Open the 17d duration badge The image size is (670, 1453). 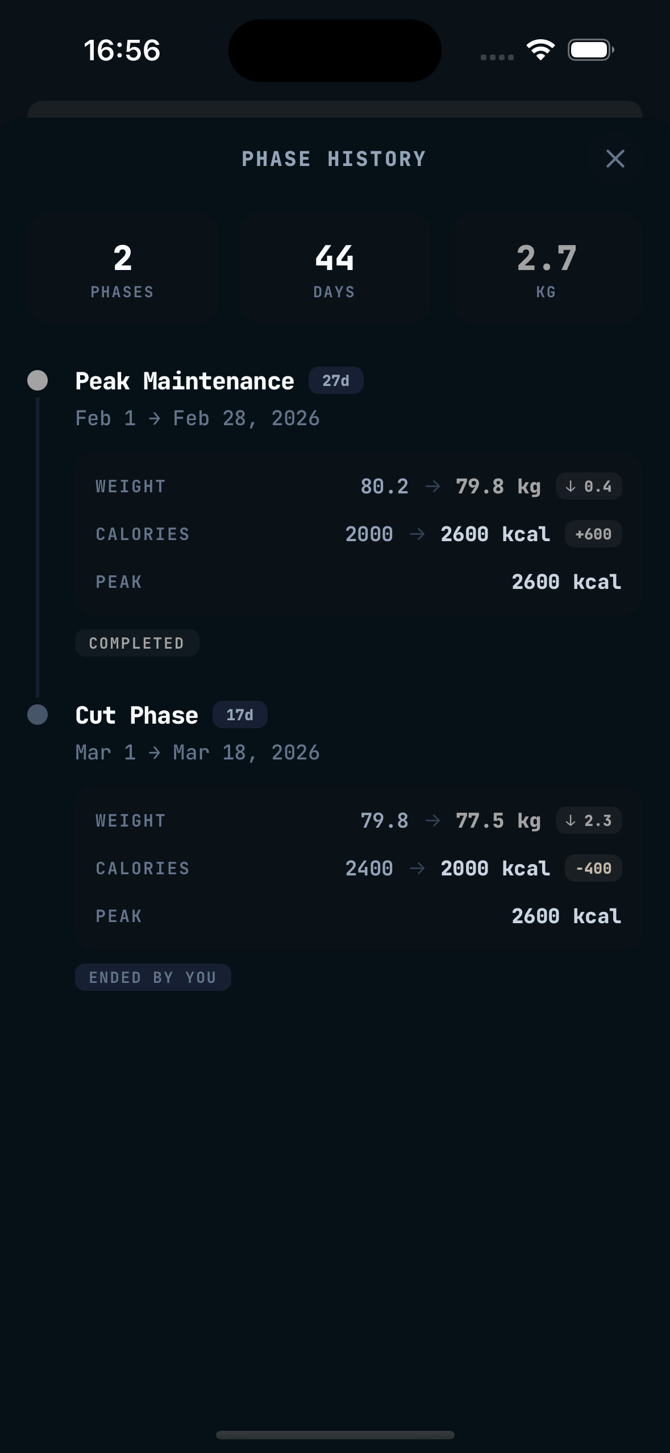point(239,715)
